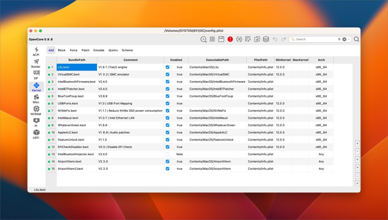The width and height of the screenshot is (388, 220).
Task: Toggle BlueToolFixup.kext enabled checkbox
Action: tap(168, 96)
